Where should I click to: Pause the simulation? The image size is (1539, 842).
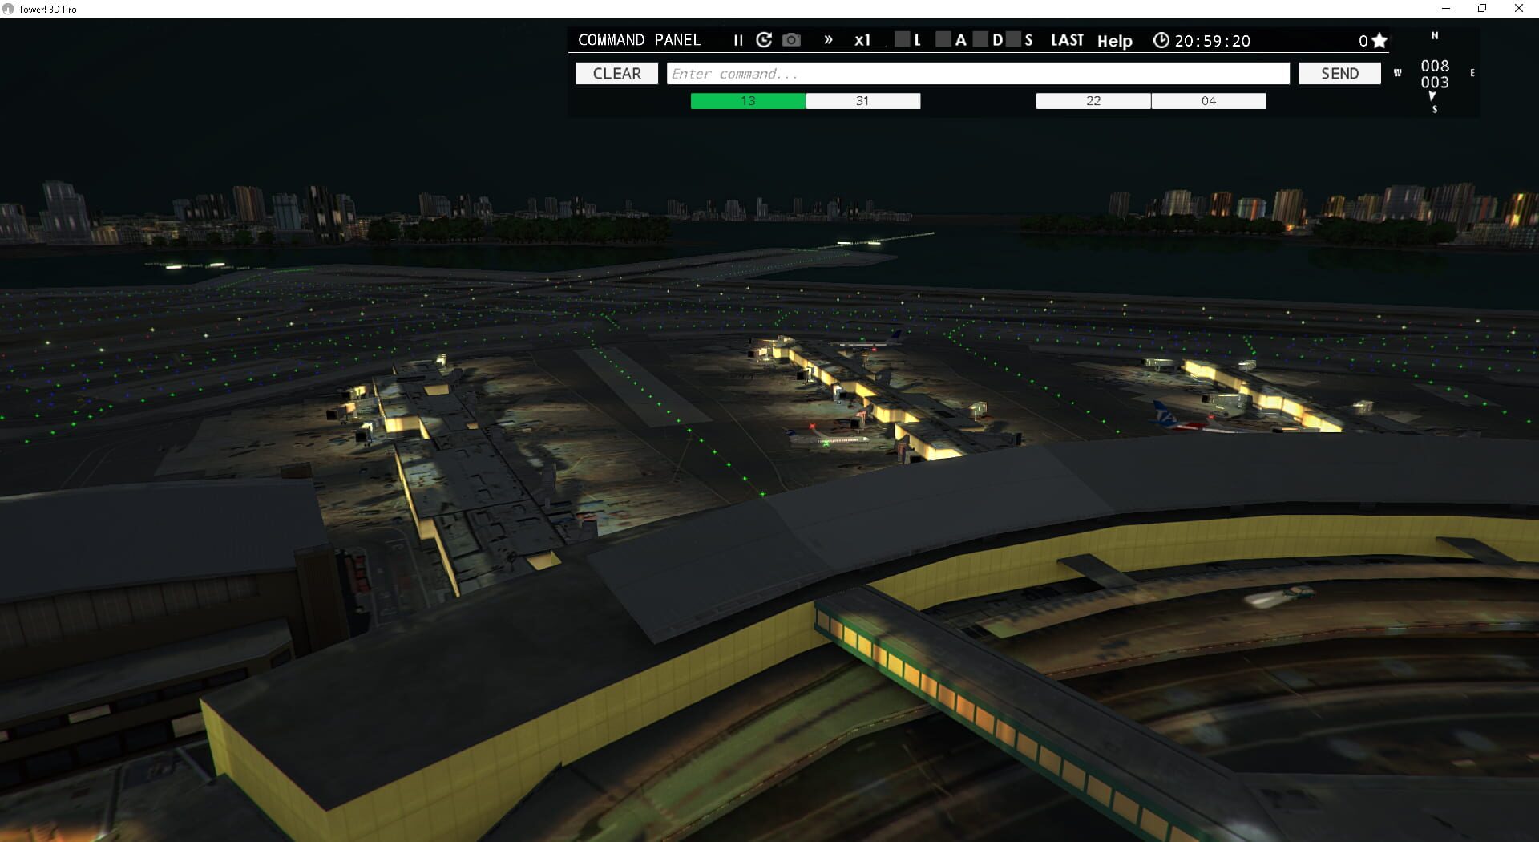pyautogui.click(x=737, y=39)
